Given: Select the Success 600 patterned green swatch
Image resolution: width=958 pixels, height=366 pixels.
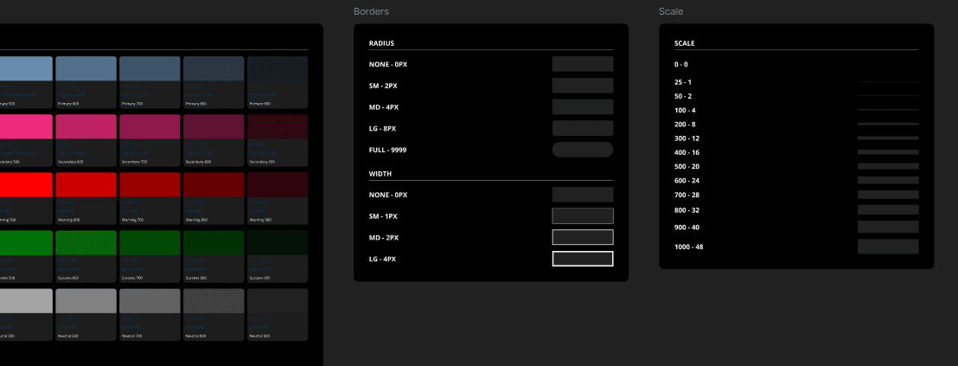Looking at the screenshot, I should pyautogui.click(x=86, y=242).
